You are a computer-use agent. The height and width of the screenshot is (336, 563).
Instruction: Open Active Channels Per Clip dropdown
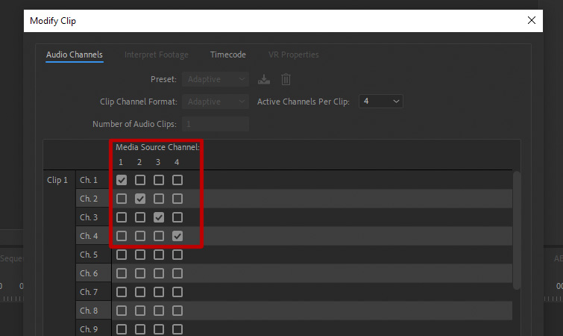click(381, 102)
